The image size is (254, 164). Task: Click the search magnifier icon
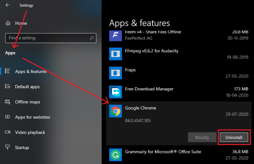pyautogui.click(x=92, y=38)
